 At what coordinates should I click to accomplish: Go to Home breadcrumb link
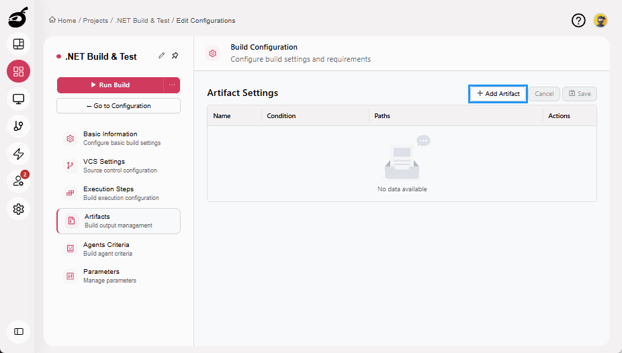click(x=66, y=21)
